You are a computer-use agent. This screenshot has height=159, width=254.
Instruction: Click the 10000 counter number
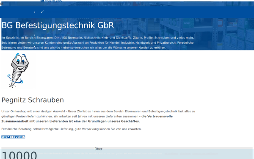(19, 155)
